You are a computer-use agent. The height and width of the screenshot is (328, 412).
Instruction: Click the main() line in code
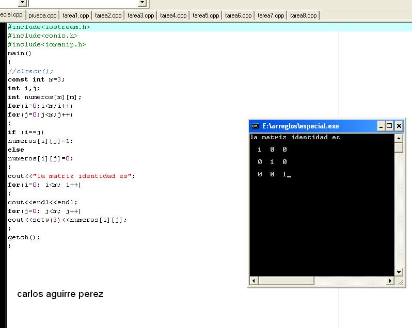point(20,54)
